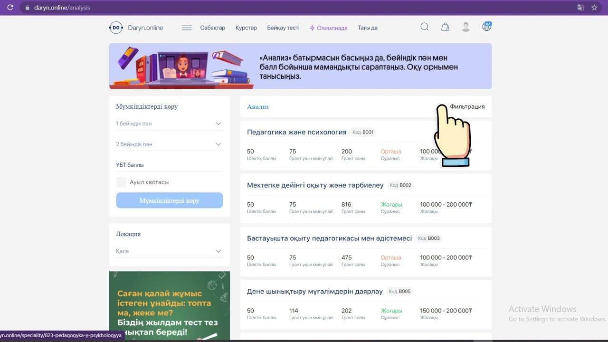608x342 pixels.
Task: Click the browser address bar URL
Action: coord(62,8)
